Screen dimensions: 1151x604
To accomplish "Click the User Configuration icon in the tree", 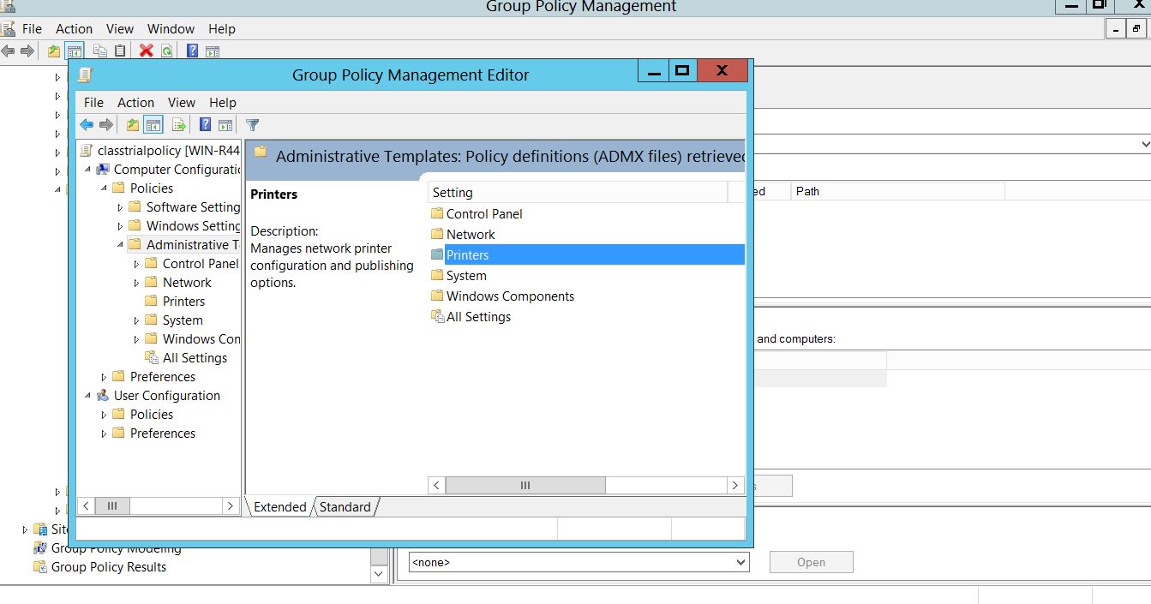I will 103,396.
